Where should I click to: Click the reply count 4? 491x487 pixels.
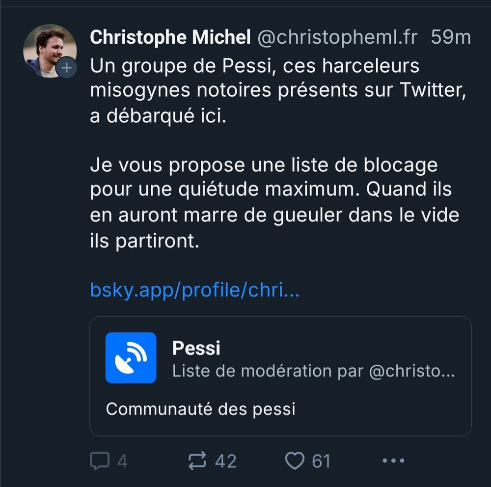pos(122,461)
